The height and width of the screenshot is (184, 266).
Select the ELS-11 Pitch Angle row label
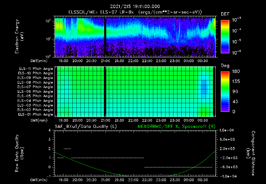click(x=36, y=69)
